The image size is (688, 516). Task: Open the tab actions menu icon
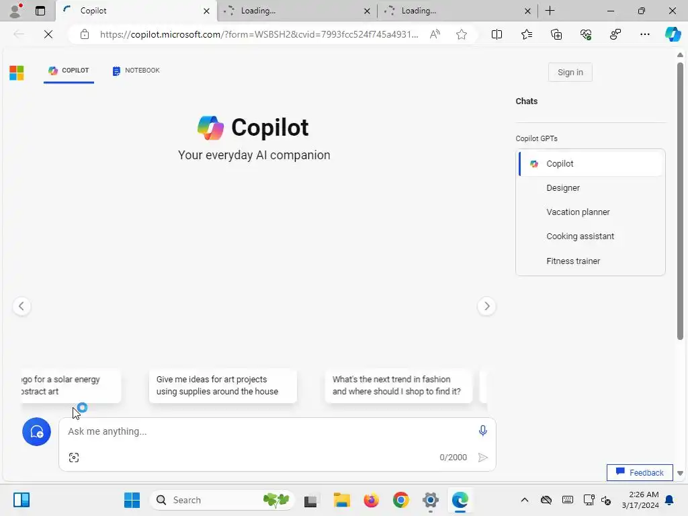pyautogui.click(x=40, y=11)
